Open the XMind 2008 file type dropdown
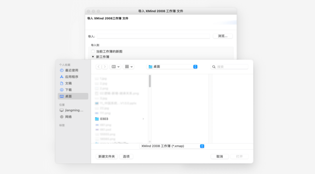This screenshot has width=315, height=174. [x=172, y=146]
